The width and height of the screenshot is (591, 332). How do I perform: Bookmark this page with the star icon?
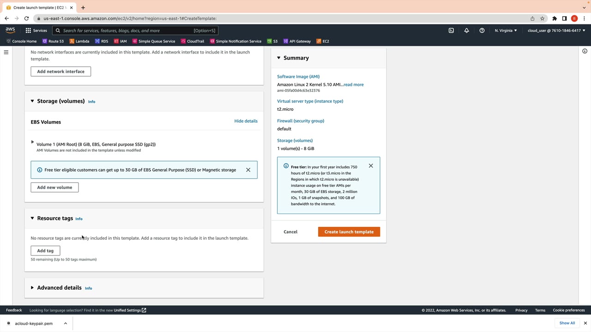[543, 18]
